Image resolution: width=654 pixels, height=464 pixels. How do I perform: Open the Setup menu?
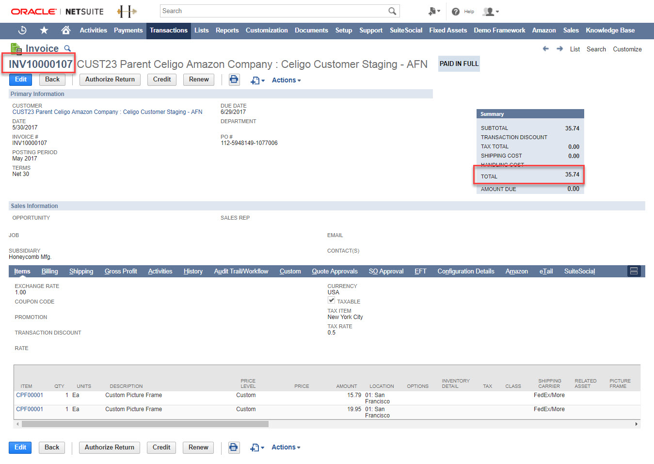click(344, 31)
